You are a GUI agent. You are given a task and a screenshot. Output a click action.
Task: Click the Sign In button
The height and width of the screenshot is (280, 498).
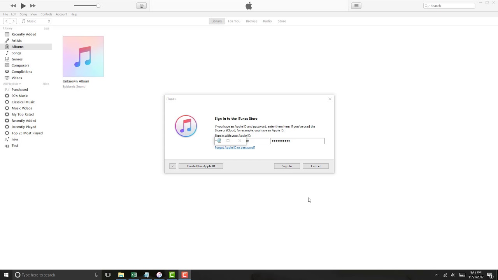(287, 166)
